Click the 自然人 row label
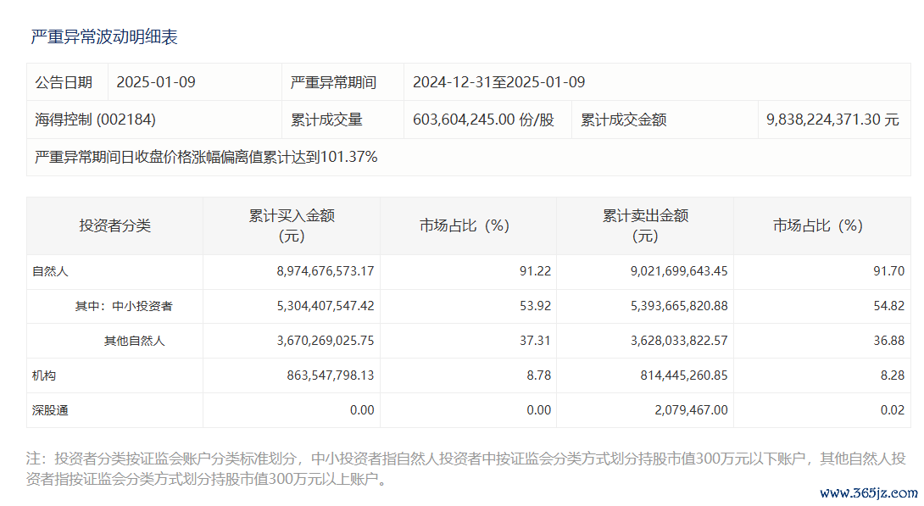 click(x=50, y=272)
